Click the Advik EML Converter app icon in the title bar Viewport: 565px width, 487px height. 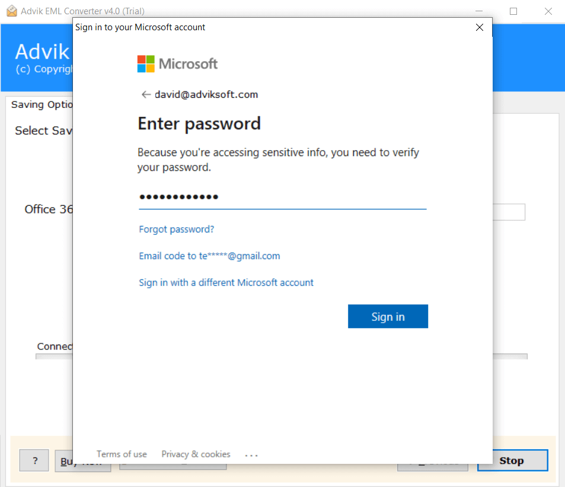pyautogui.click(x=11, y=11)
